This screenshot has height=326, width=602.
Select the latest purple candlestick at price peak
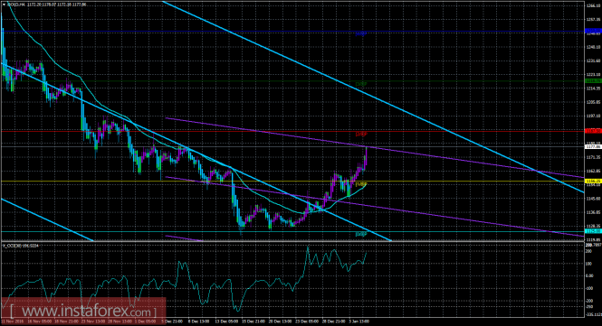[367, 156]
